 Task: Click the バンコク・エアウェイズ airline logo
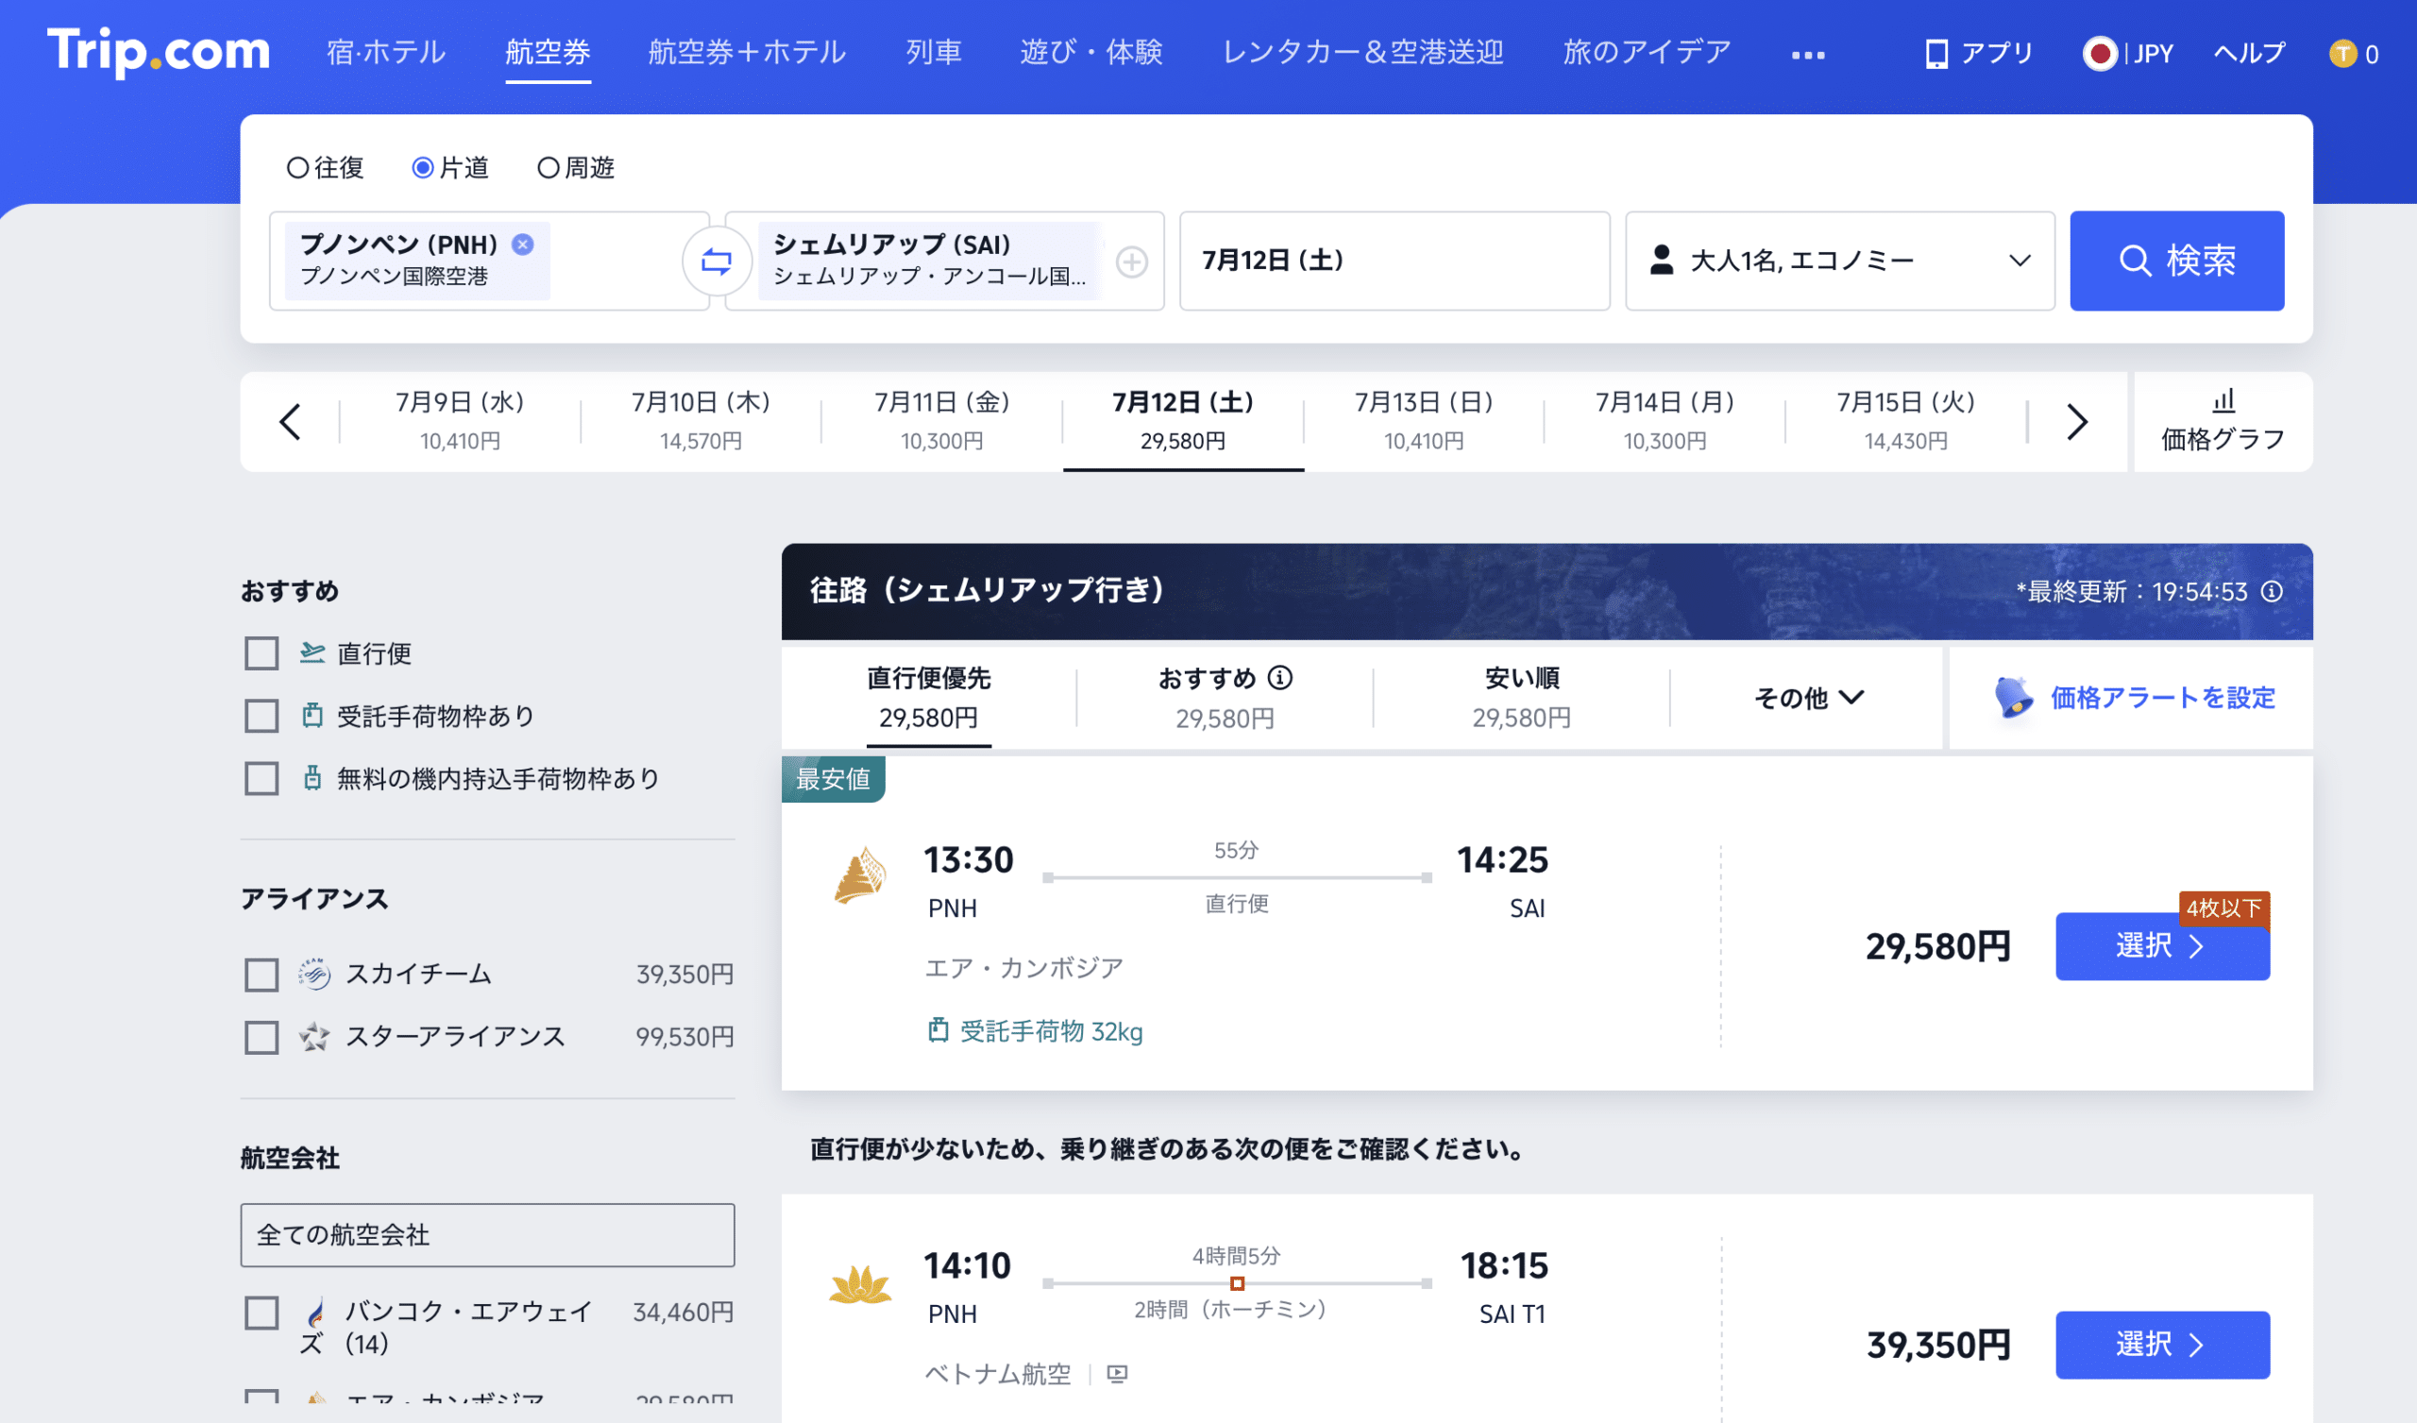pyautogui.click(x=315, y=1312)
